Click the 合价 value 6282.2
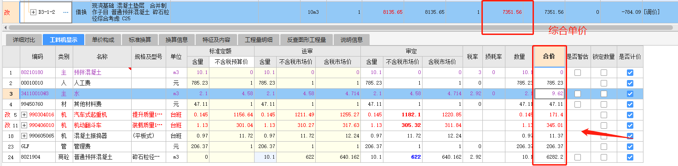The width and height of the screenshot is (678, 166). click(550, 157)
